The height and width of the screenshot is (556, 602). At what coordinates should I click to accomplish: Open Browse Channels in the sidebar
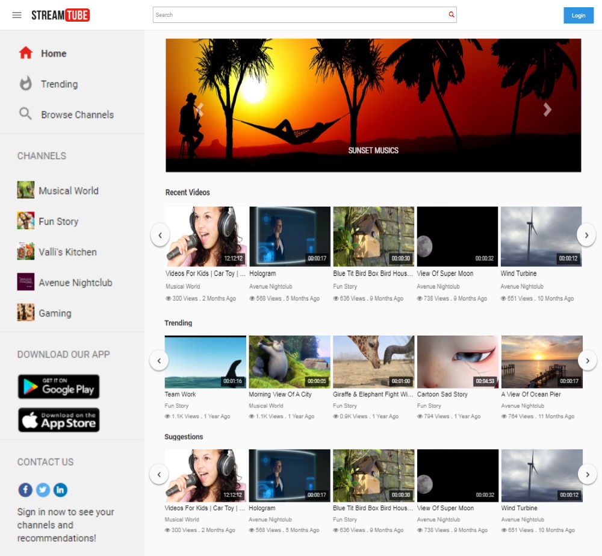click(x=66, y=114)
